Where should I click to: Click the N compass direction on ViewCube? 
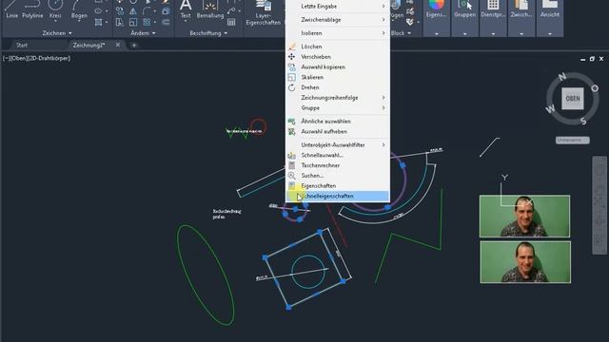click(562, 77)
